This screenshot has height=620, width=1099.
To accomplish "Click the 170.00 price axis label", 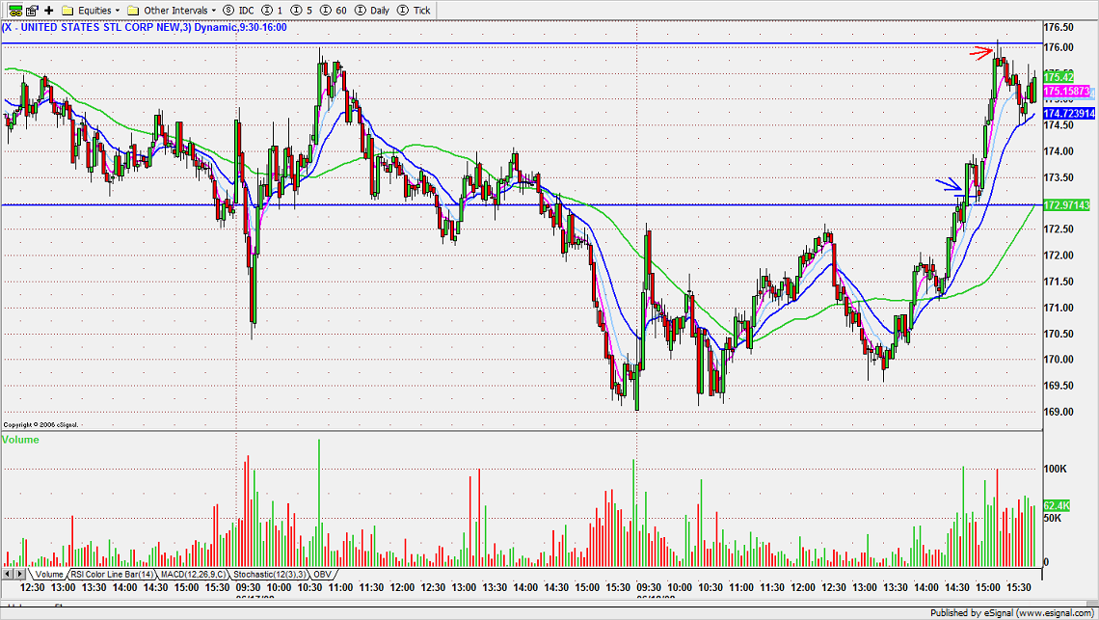I will coord(1059,359).
